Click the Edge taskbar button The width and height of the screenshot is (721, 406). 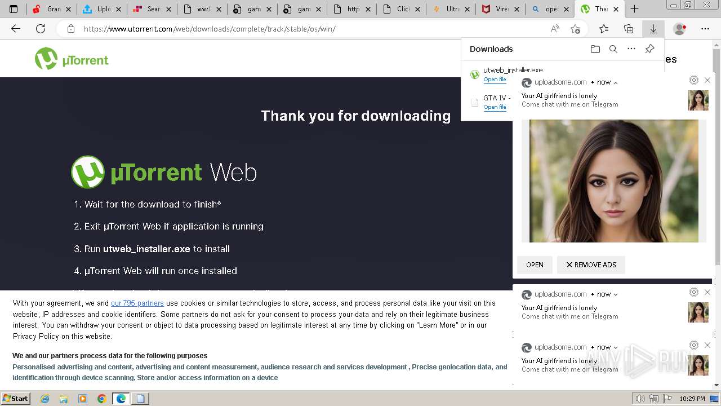coord(121,399)
